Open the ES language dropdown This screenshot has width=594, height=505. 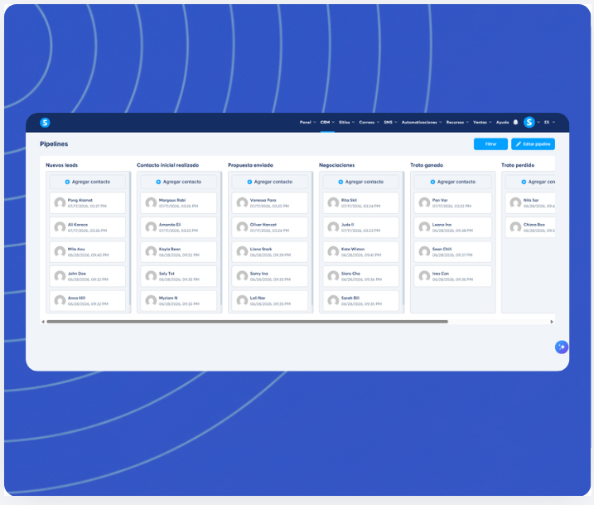pyautogui.click(x=549, y=122)
